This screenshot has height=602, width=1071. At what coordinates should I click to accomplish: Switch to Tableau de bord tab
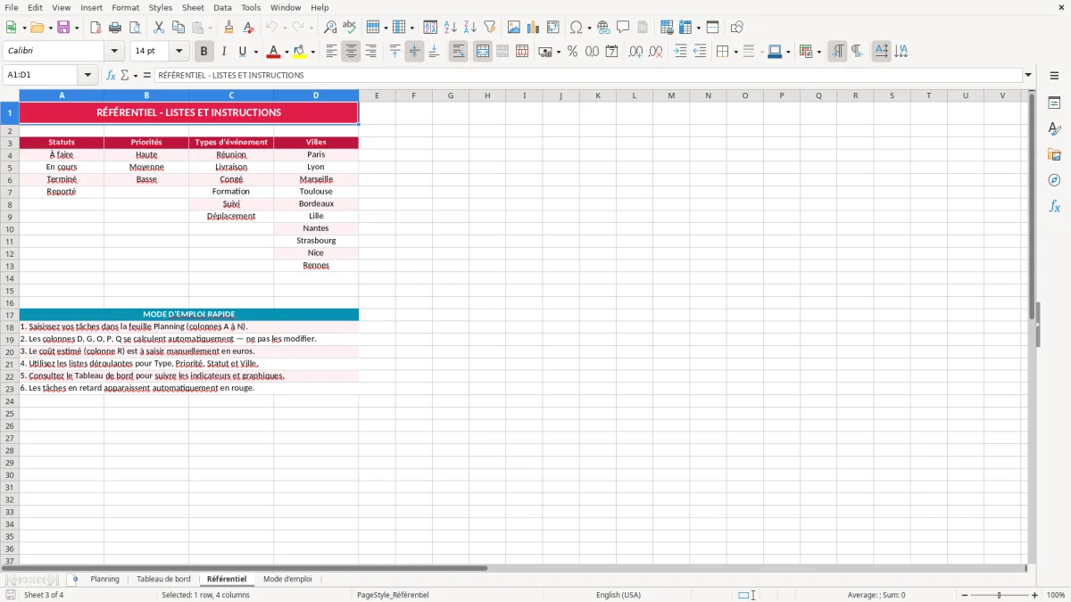click(x=163, y=579)
